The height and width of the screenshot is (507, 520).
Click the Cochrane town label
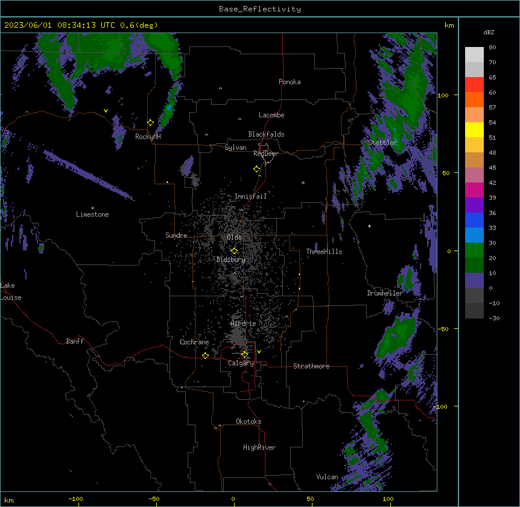pos(194,342)
